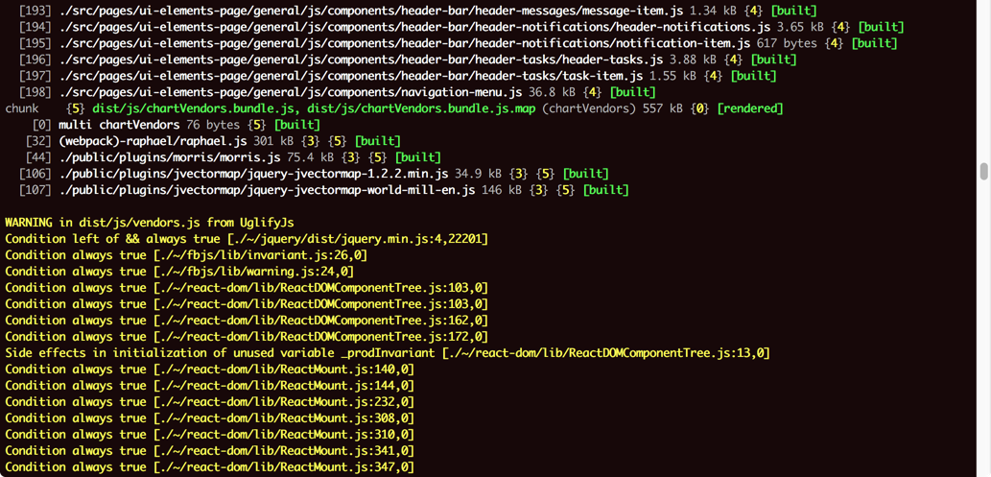Select the header-notifications.js path on line [194]
Viewport: 991px width, 477px height.
[414, 27]
